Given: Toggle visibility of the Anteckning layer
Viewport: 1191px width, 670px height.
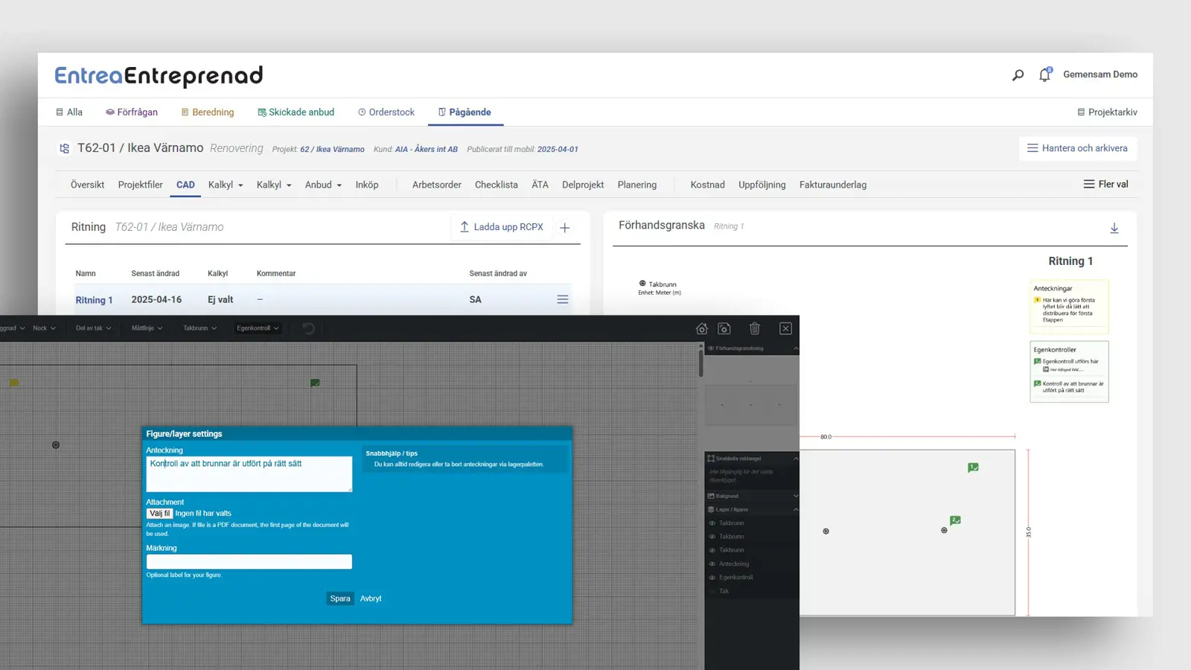Looking at the screenshot, I should (712, 564).
